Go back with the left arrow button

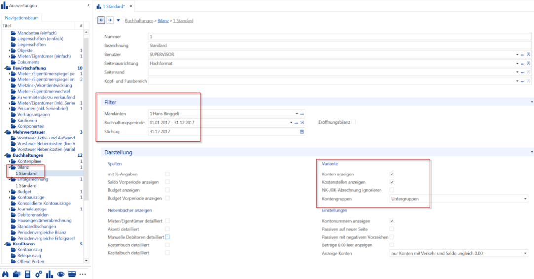101,20
